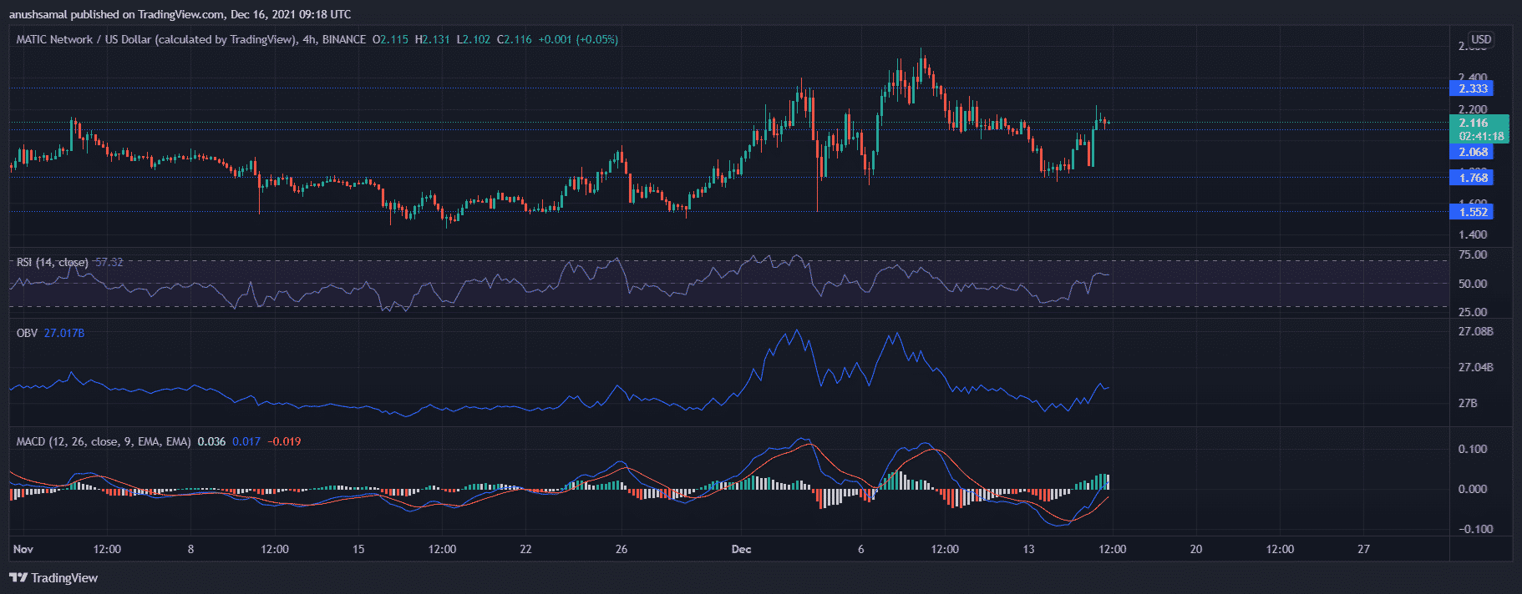Select the OBV indicator label
The image size is (1522, 594).
pyautogui.click(x=27, y=333)
